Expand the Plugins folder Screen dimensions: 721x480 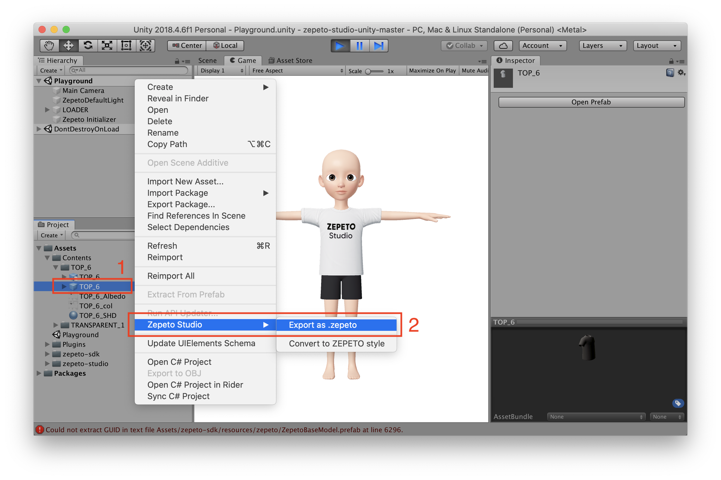[x=47, y=344]
